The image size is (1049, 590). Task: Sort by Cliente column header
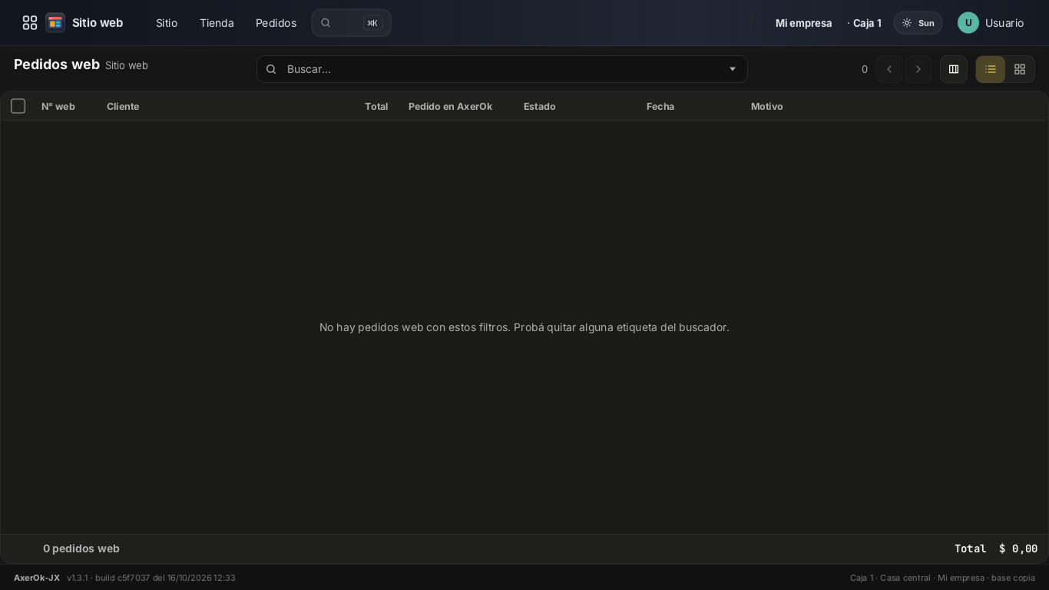point(123,106)
